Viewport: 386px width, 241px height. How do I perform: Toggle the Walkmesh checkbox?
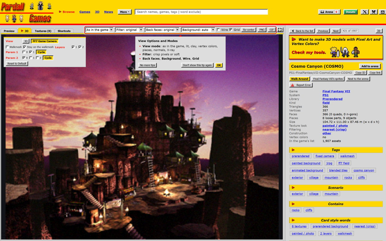tap(7, 47)
